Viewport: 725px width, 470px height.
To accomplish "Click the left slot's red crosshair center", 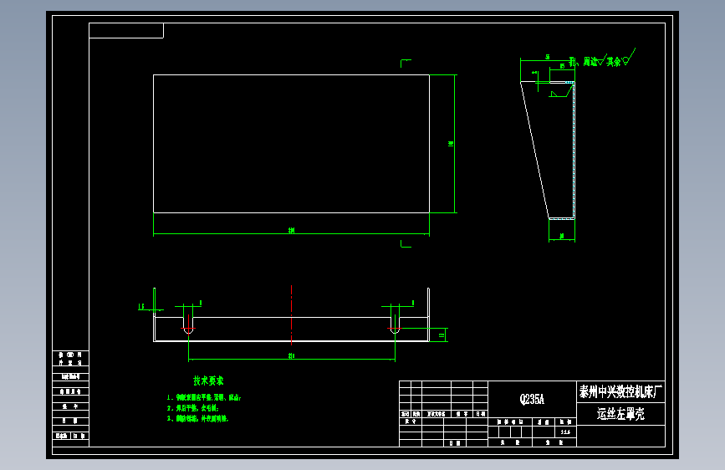I will [189, 329].
